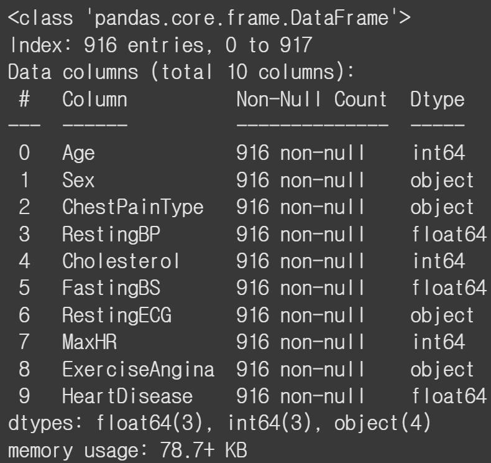Select the 'ExerciseAngina' column name
Image resolution: width=491 pixels, height=463 pixels.
point(139,369)
